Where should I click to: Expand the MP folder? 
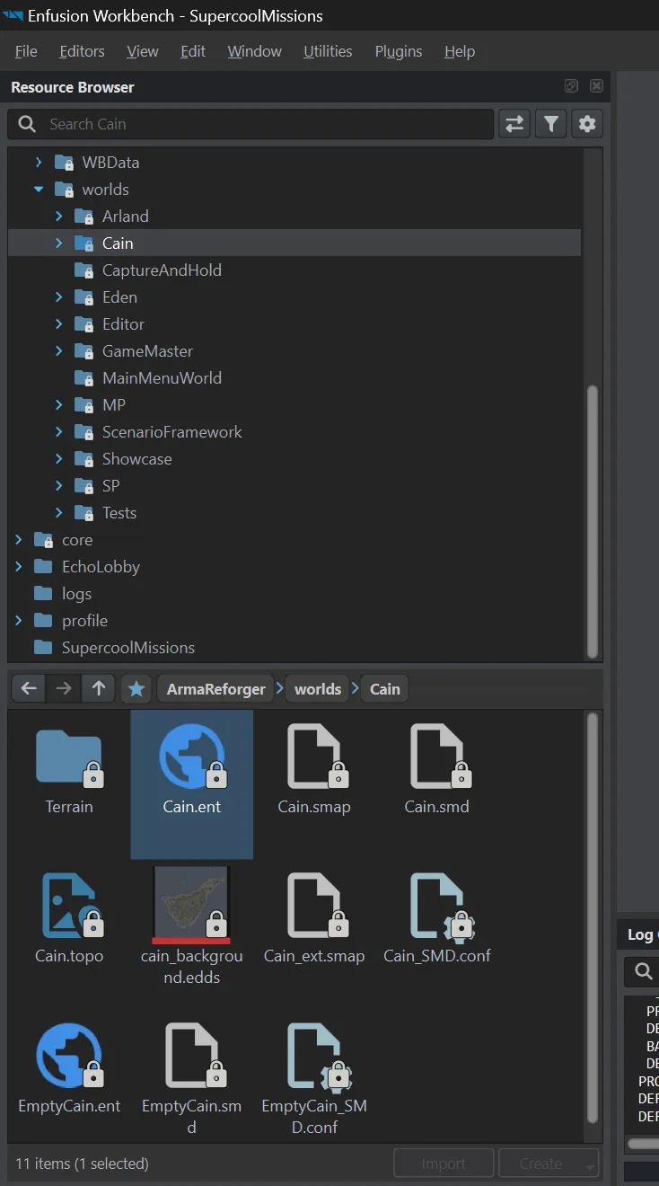(x=58, y=405)
